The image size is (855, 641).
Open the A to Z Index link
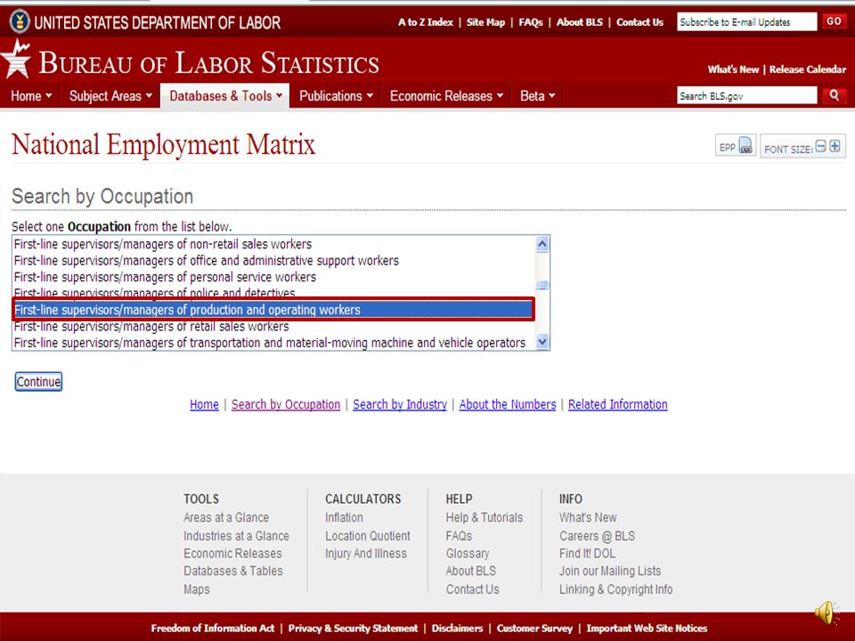[426, 22]
